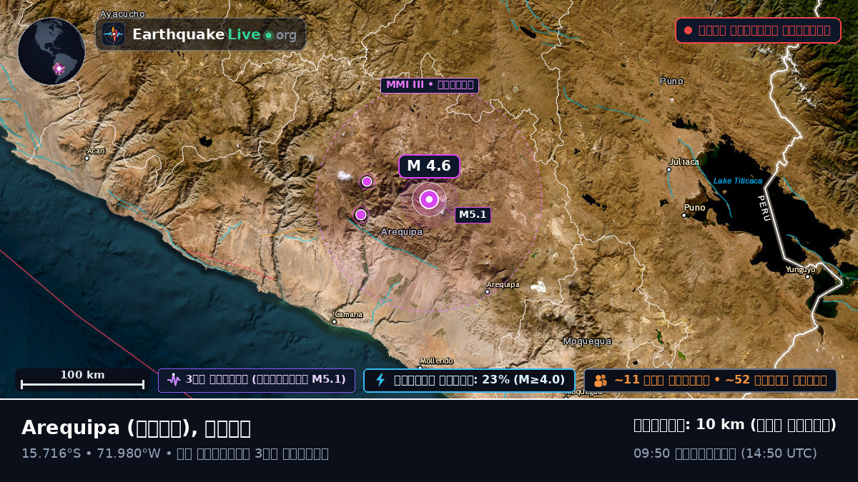Screen dimensions: 858x482
Task: Click the seismic waveform icon in aftershock chip
Action: pyautogui.click(x=174, y=380)
